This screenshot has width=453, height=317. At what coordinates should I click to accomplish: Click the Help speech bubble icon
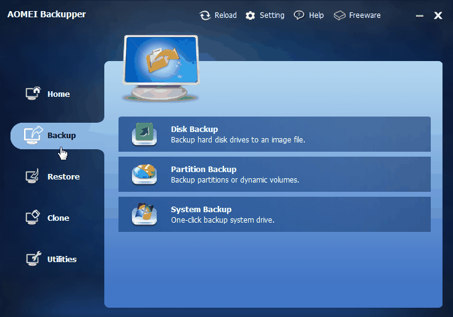coord(299,15)
